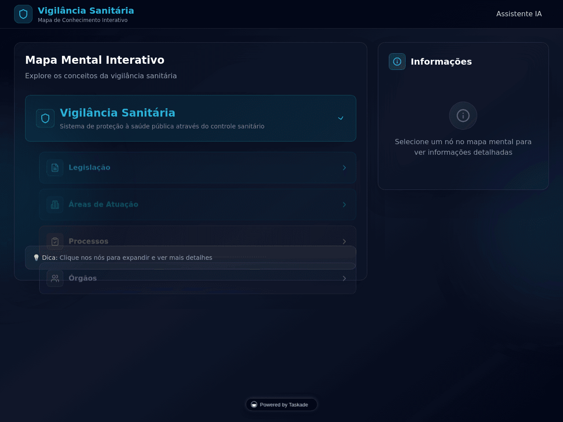This screenshot has width=563, height=422.
Task: Expand the Órgãos node chevron
Action: point(344,278)
